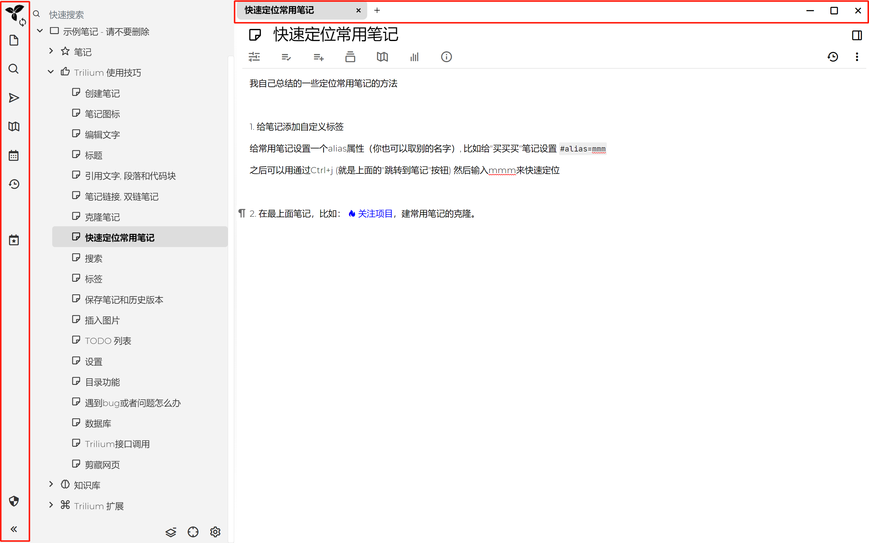The width and height of the screenshot is (869, 543).
Task: Open the Basic Properties sliders icon
Action: pos(254,57)
